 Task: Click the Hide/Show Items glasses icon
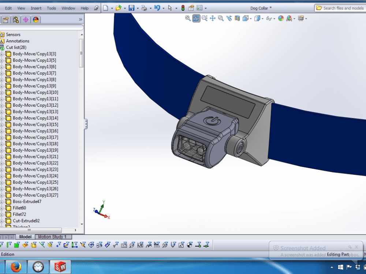(269, 18)
